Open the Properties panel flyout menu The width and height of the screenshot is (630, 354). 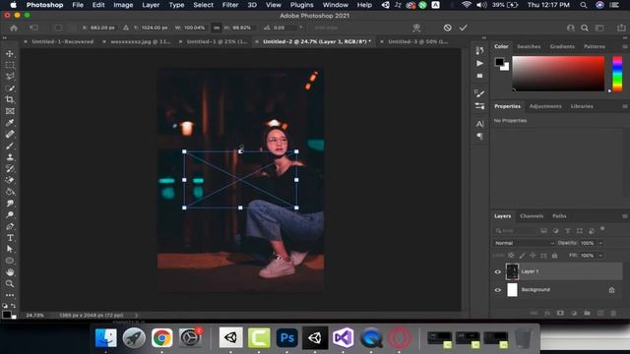coord(624,106)
